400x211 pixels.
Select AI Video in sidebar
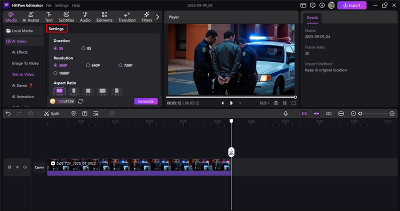(24, 41)
